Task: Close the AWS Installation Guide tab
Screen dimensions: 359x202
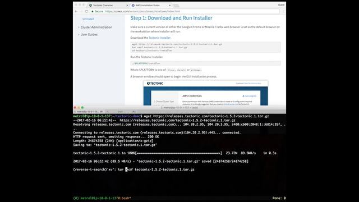Action: [x=169, y=5]
